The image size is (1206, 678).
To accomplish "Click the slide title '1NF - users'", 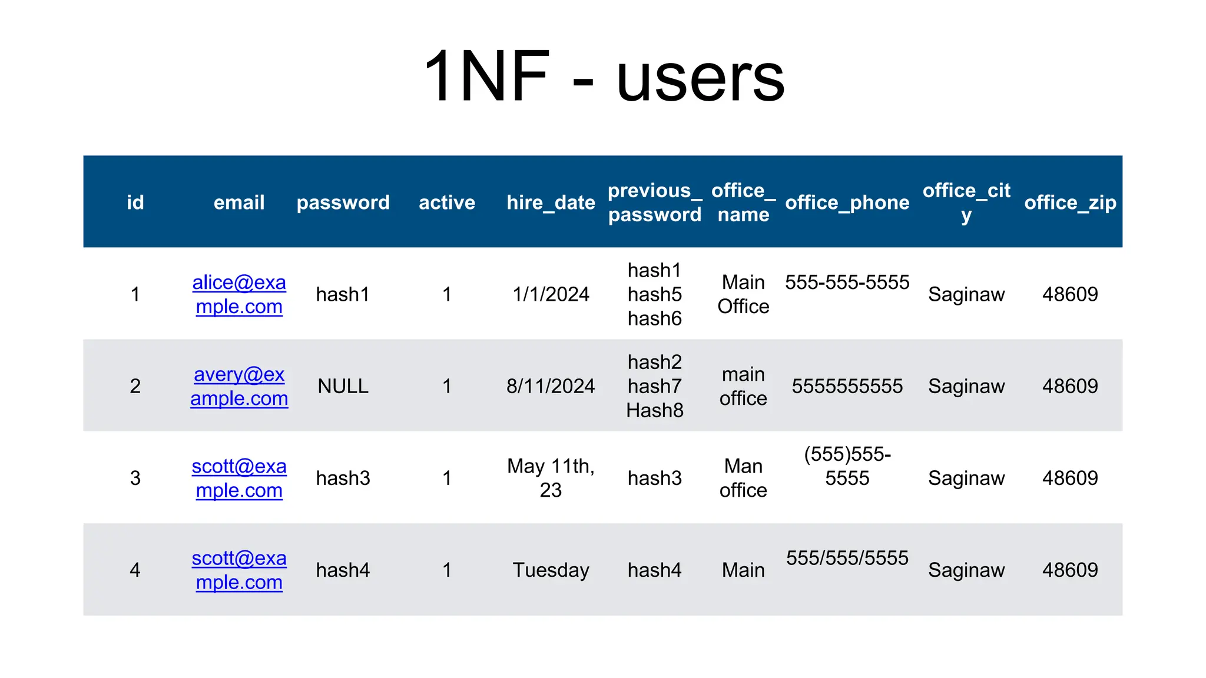I will click(x=603, y=77).
